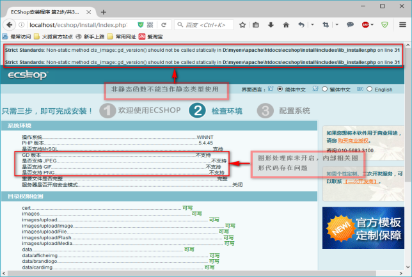Click the red ABP adblock icon
Viewport: 412px width, 277px height.
point(365,25)
